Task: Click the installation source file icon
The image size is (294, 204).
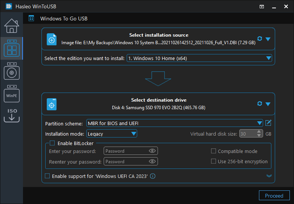Action: coord(52,39)
